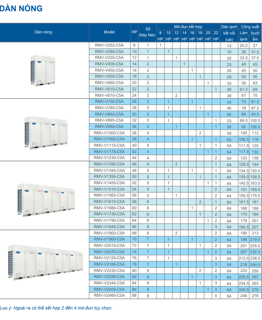Screen dimensions: 262x320
Task: Select model RMV-V1230-C5A
Action: (x=109, y=158)
